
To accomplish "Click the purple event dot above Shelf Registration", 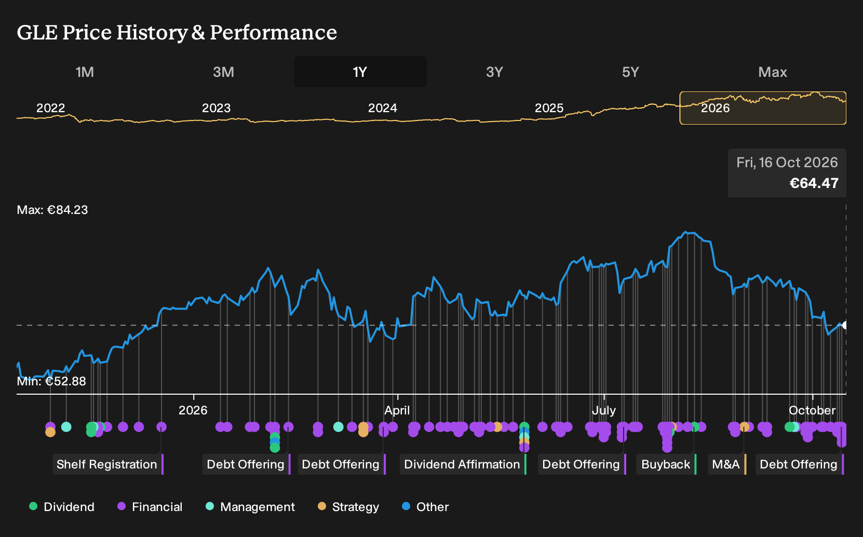I will (x=161, y=427).
